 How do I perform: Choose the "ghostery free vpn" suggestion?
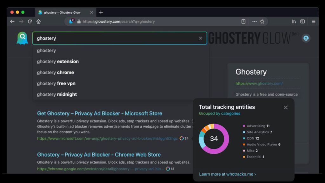56,83
